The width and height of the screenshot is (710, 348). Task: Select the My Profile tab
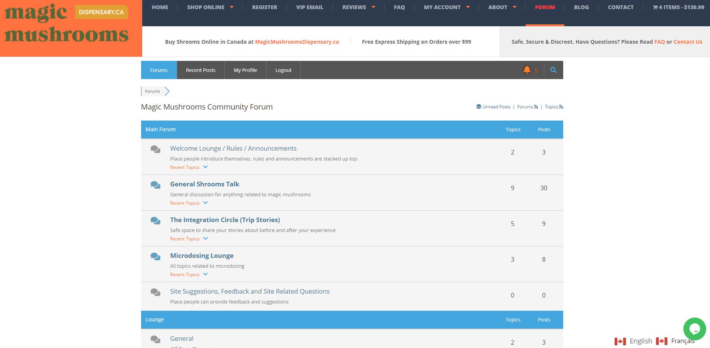pos(245,70)
